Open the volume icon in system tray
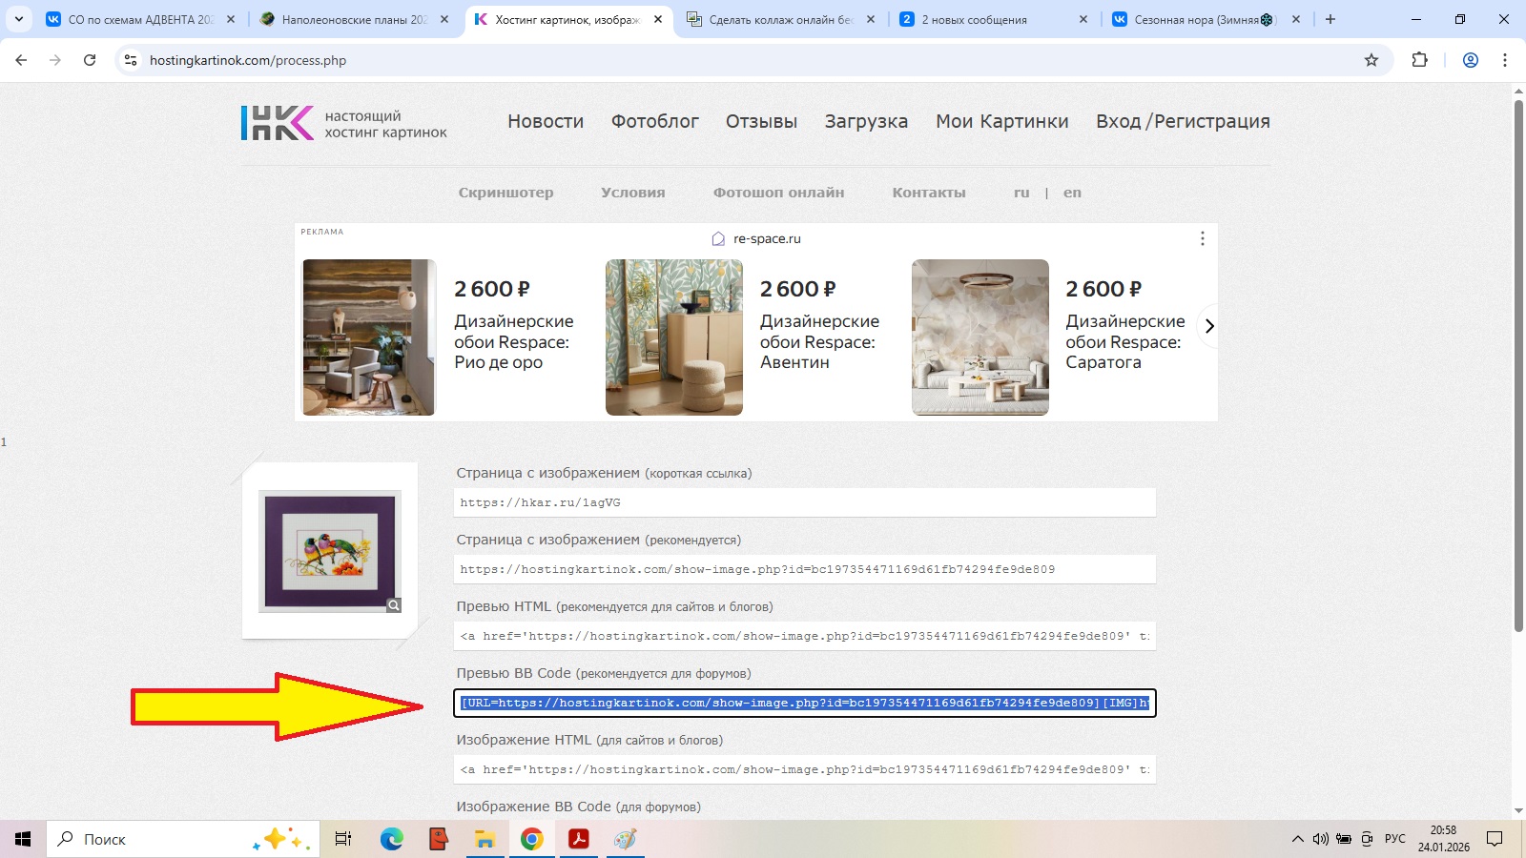 point(1320,839)
